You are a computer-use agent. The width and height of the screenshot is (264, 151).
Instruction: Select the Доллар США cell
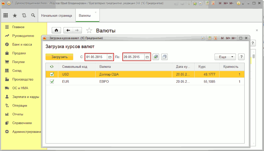pyautogui.click(x=134, y=74)
